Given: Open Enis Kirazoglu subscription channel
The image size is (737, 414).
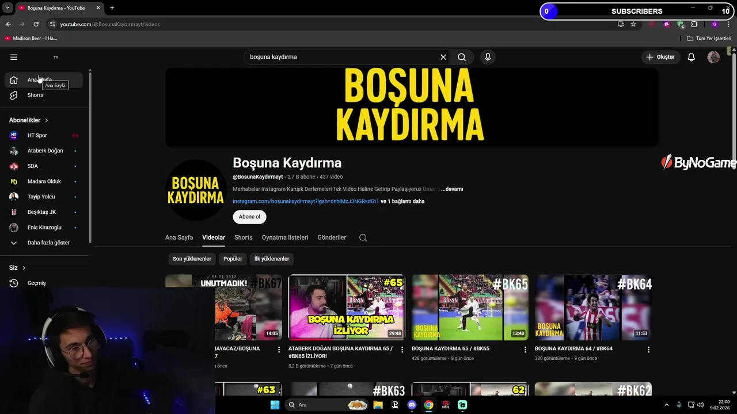Looking at the screenshot, I should pos(44,228).
